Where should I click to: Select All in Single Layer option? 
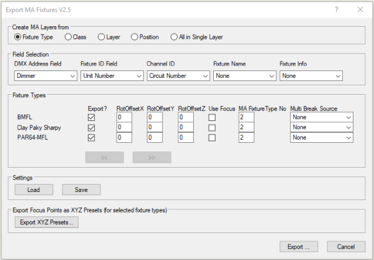click(x=174, y=37)
